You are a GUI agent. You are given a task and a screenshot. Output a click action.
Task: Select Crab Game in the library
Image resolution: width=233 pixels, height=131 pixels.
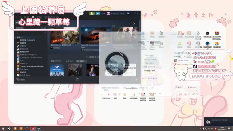tap(22, 69)
